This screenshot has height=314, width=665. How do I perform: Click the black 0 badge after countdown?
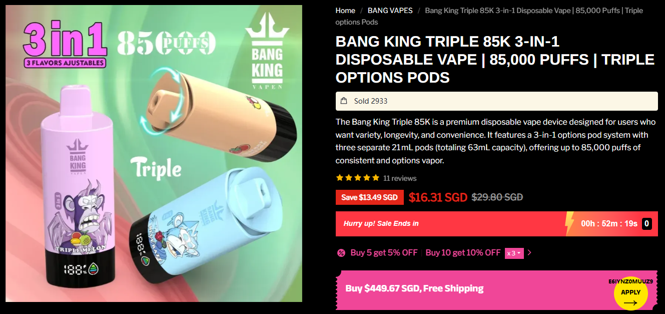pyautogui.click(x=647, y=224)
